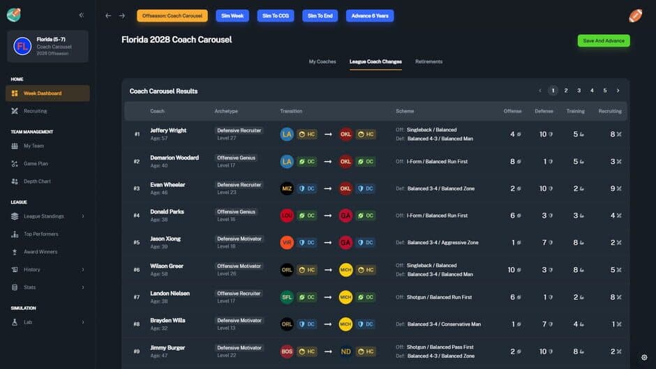The image size is (656, 369).
Task: Click Michigan team logo in Wilson Greer row
Action: [346, 270]
